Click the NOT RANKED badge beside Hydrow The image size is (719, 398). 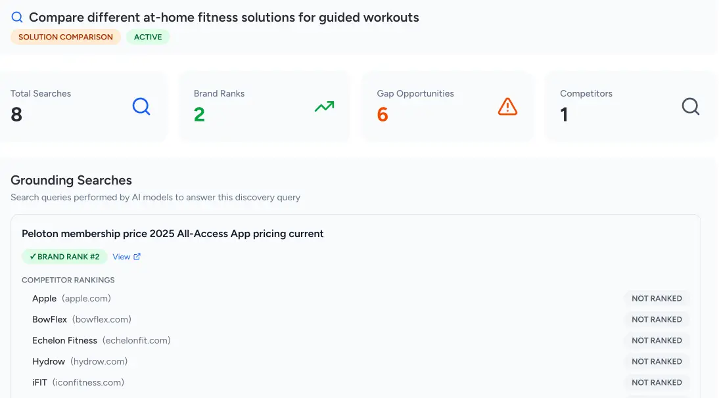coord(657,361)
